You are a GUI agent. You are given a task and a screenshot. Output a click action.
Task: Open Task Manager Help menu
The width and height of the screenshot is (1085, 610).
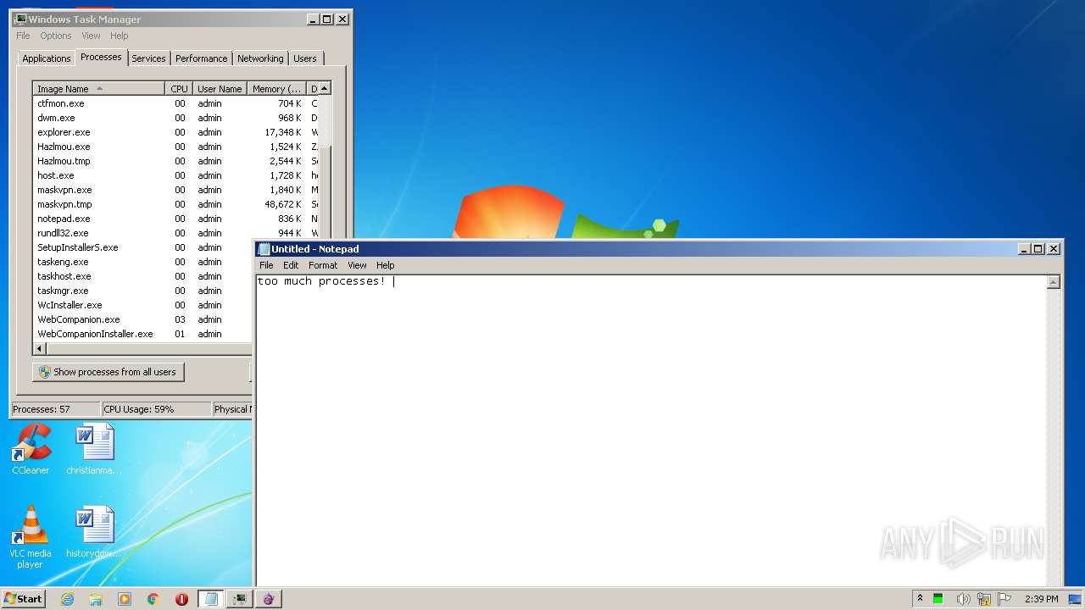120,36
